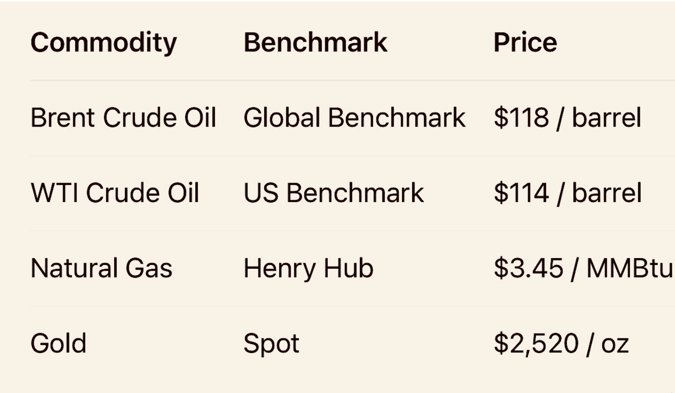Click the oz unit in Gold's price
This screenshot has height=393, width=675.
(x=615, y=344)
